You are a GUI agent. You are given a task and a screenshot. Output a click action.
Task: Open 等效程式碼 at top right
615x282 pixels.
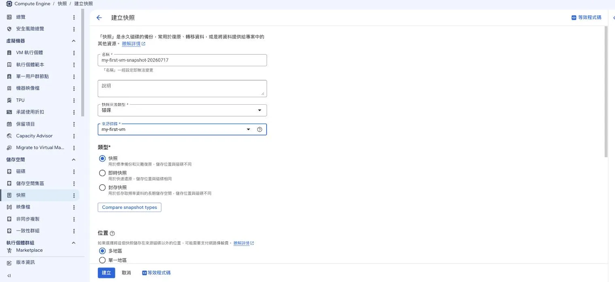coord(586,18)
